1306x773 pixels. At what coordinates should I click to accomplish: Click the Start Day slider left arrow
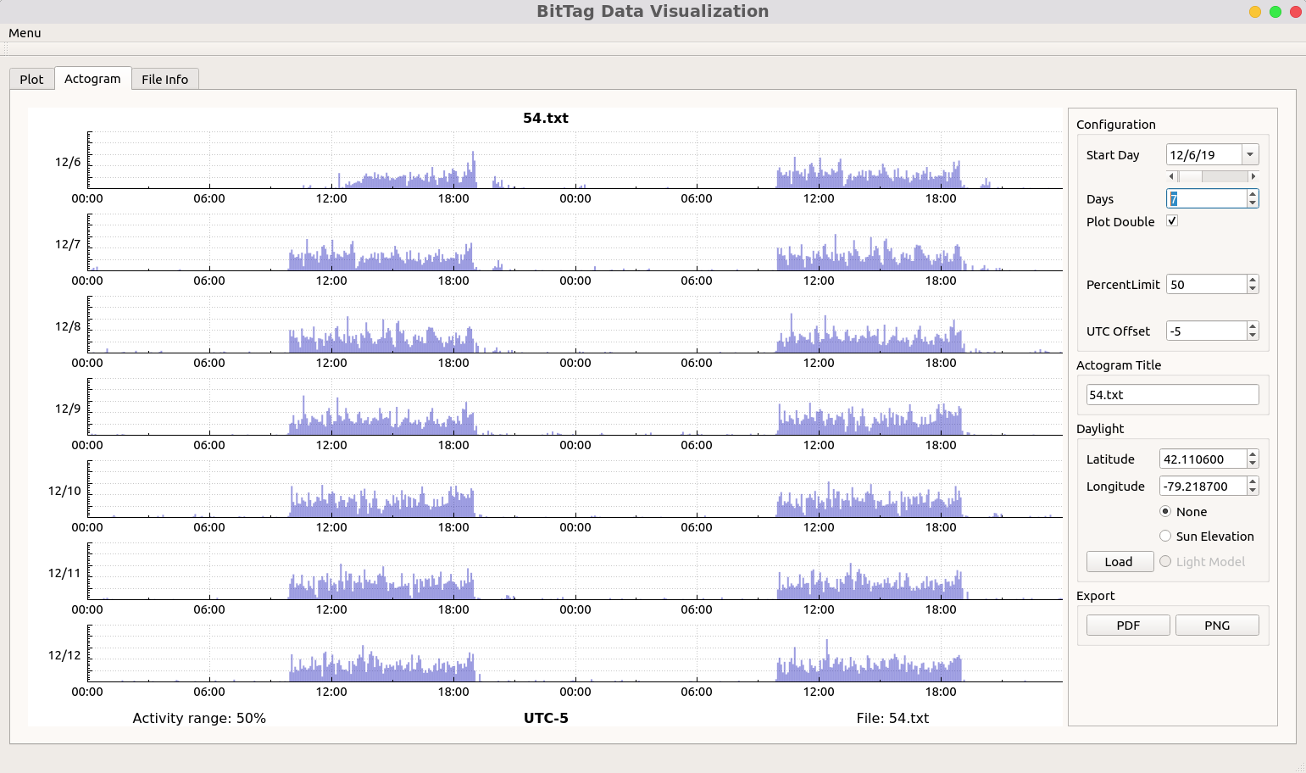click(1171, 176)
